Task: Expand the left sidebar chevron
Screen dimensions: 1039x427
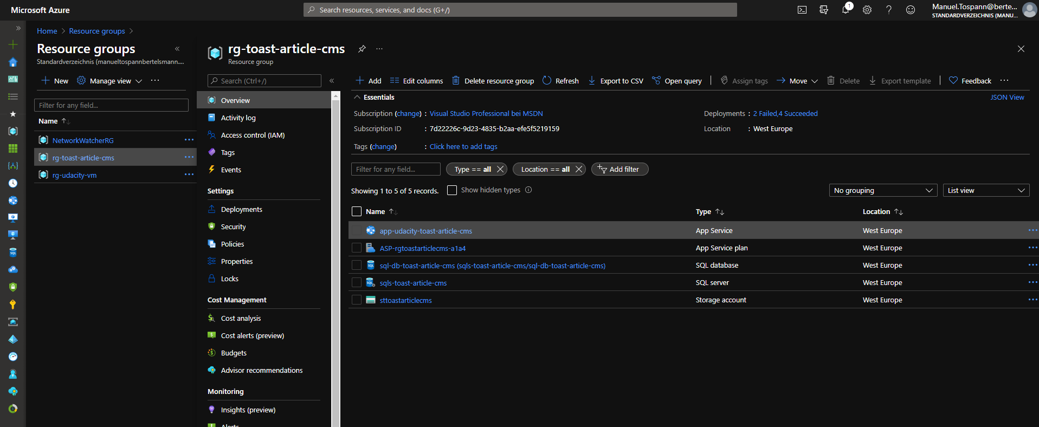Action: pyautogui.click(x=18, y=28)
